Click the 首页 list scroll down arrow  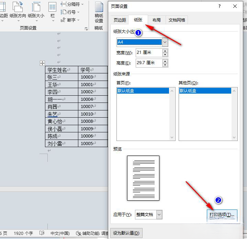click(x=172, y=137)
